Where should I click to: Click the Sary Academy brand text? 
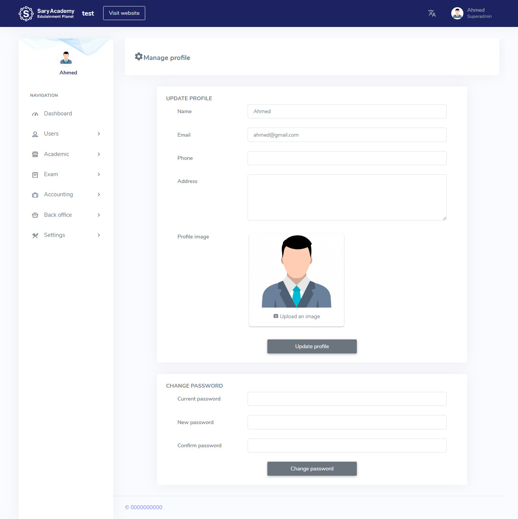pyautogui.click(x=56, y=13)
